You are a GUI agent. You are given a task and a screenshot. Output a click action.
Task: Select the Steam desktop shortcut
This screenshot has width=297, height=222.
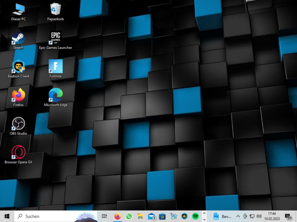pos(18,41)
